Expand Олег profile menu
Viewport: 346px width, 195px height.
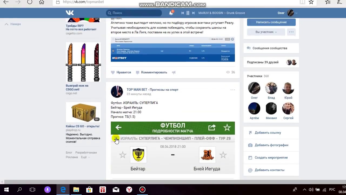tap(288, 13)
